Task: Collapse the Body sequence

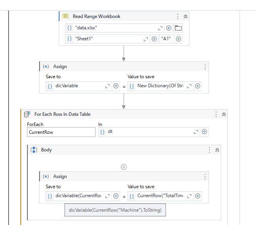Action: (217, 150)
